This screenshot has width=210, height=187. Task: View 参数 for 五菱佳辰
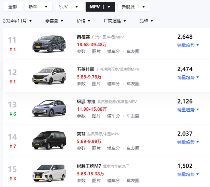tap(81, 84)
